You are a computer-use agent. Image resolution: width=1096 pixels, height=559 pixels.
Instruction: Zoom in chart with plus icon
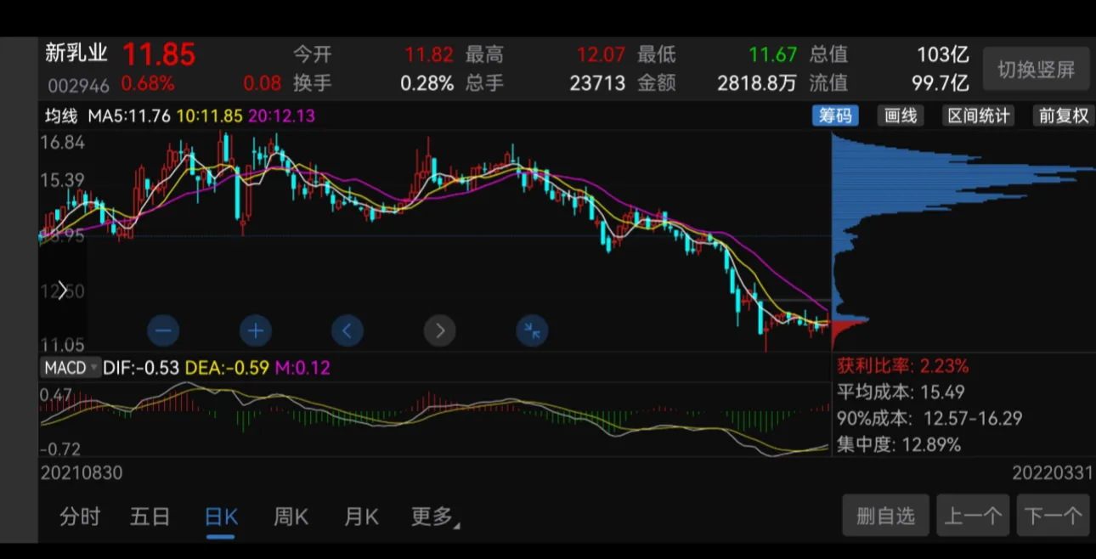click(255, 330)
